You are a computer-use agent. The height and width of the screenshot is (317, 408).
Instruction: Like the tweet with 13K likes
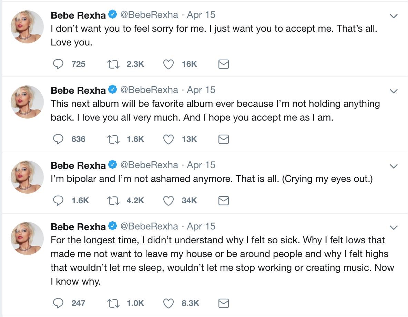pyautogui.click(x=168, y=139)
